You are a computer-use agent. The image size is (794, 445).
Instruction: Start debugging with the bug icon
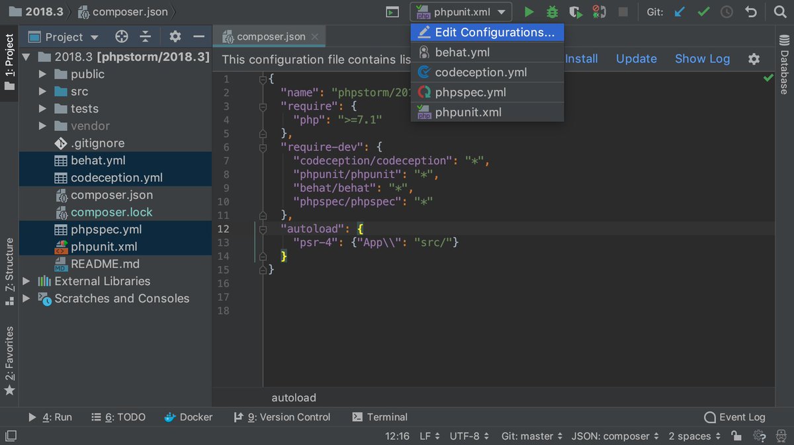pos(552,12)
